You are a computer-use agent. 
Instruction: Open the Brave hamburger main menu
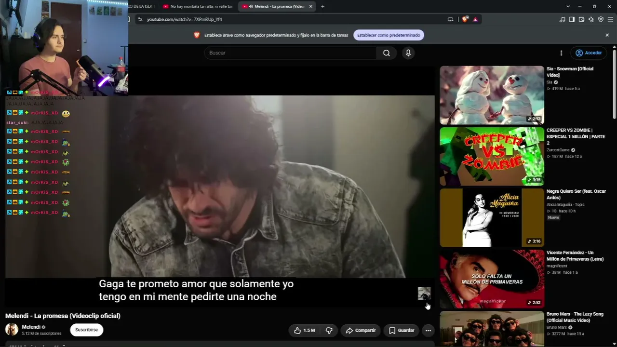point(610,19)
